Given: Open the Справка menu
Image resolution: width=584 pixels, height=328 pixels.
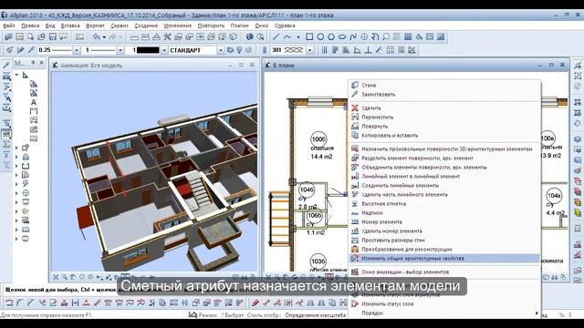Looking at the screenshot, I should pos(285,26).
